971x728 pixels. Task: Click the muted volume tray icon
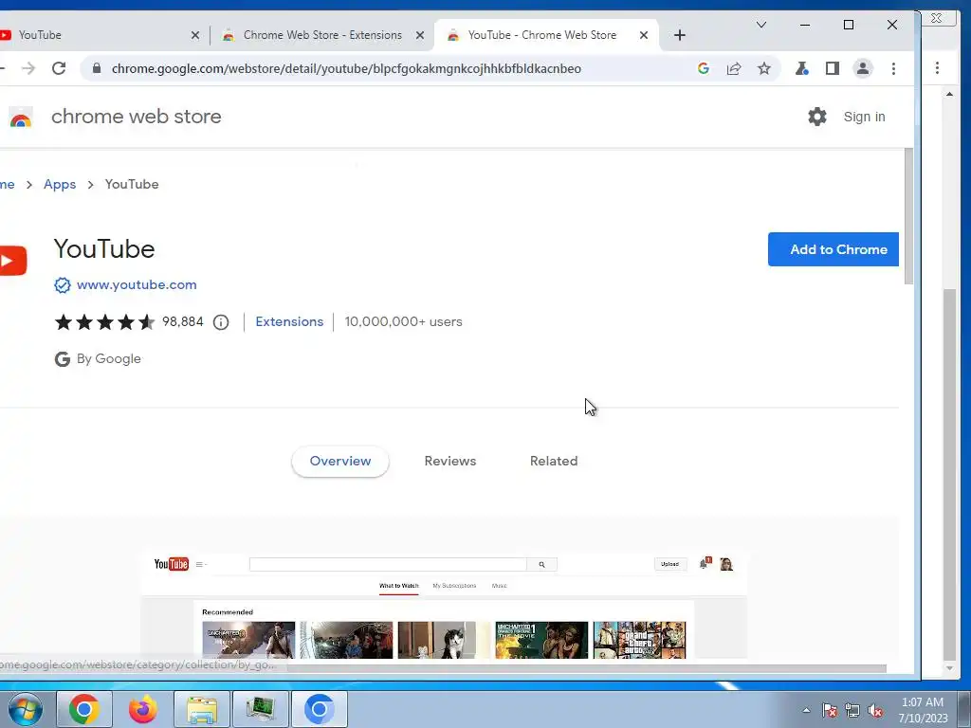pyautogui.click(x=875, y=710)
